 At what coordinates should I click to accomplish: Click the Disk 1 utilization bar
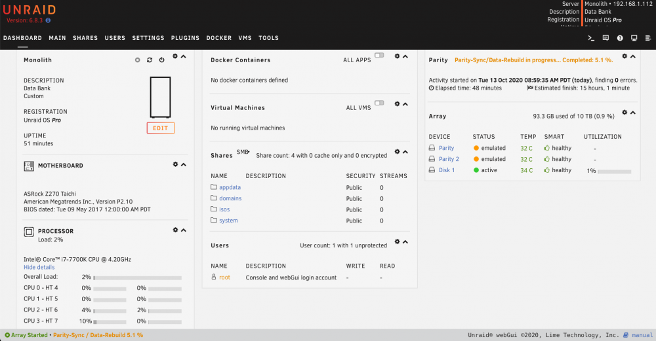[x=615, y=171]
